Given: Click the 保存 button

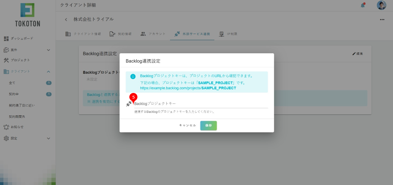Looking at the screenshot, I should click(208, 126).
